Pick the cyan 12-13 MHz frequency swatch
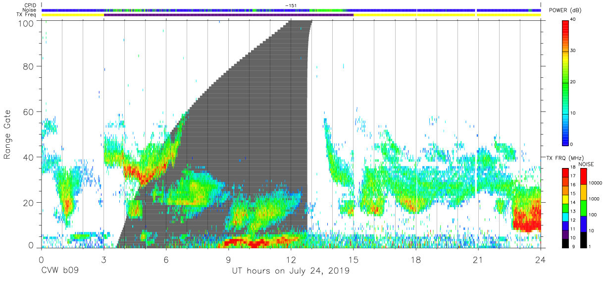Screen dimensions: 608x281 click(565, 217)
